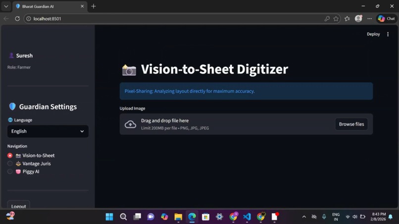Image resolution: width=399 pixels, height=224 pixels.
Task: Open Visual Studio Code from taskbar
Action: pos(247,217)
